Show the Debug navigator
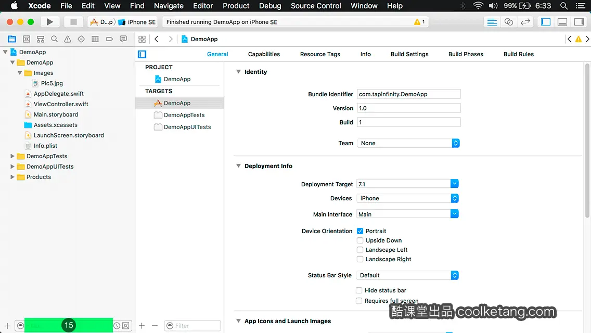591x333 pixels. [95, 39]
